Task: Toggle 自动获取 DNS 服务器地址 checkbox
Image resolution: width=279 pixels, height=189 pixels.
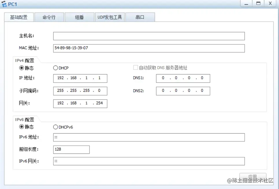Action: tap(135, 68)
